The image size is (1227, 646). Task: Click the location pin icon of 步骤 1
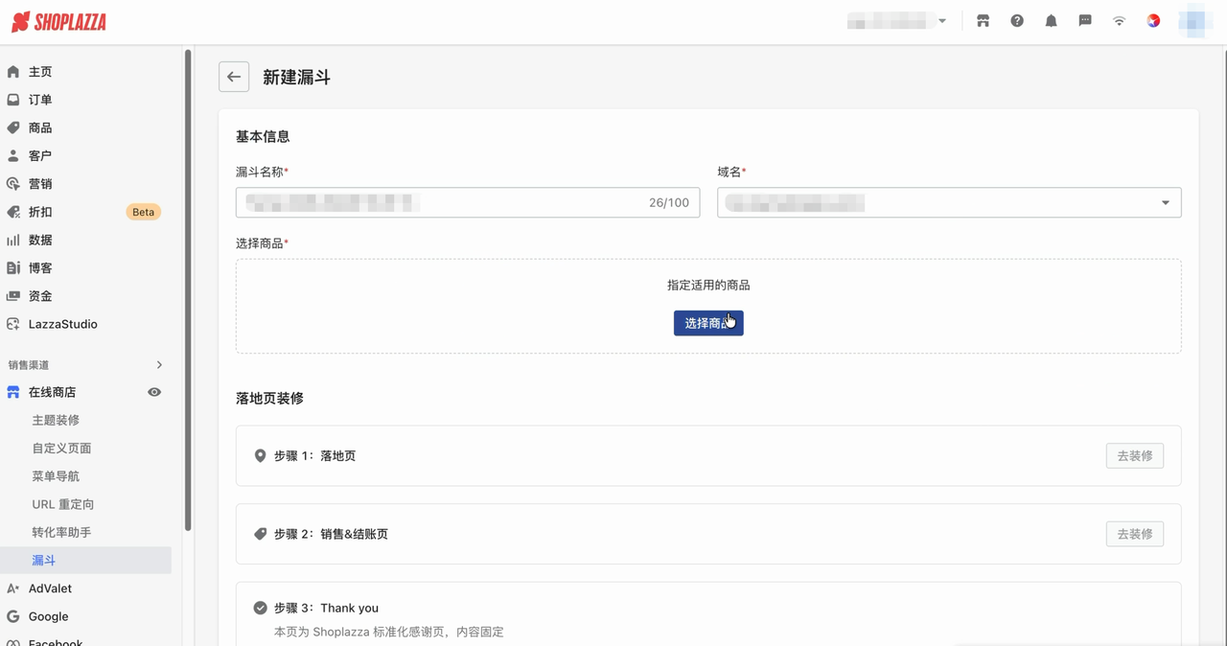260,456
